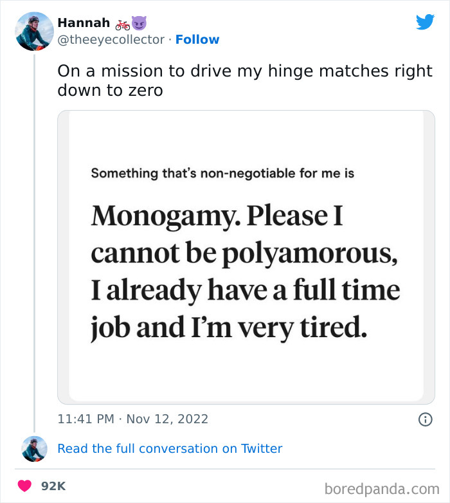This screenshot has height=503, width=450.
Task: Click the vertical thread line below the avatar
Action: coord(34,244)
